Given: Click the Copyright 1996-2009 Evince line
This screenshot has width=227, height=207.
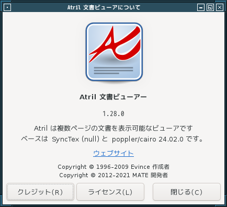Looking at the screenshot, I should (113, 167).
